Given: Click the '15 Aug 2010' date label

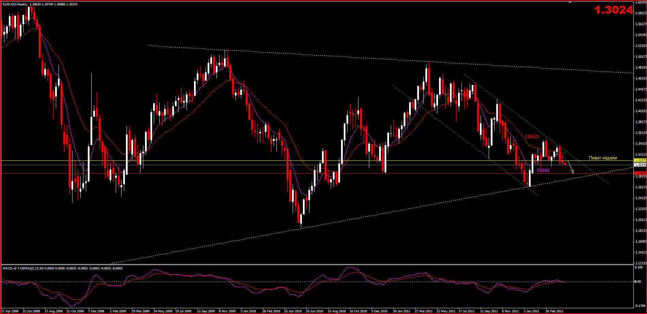Looking at the screenshot, I should pyautogui.click(x=337, y=311).
